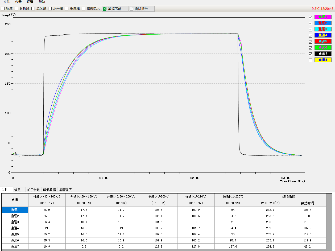The width and height of the screenshot is (335, 251).
Task: Click the black 通道7 color swatch
Action: [323, 54]
